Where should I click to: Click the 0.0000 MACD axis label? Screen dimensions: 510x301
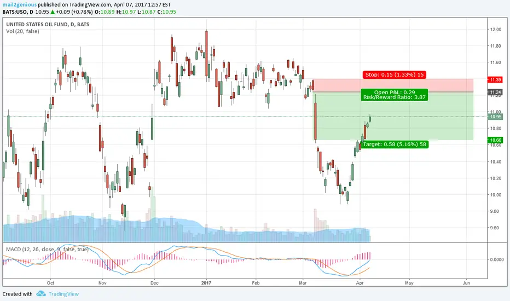497,259
